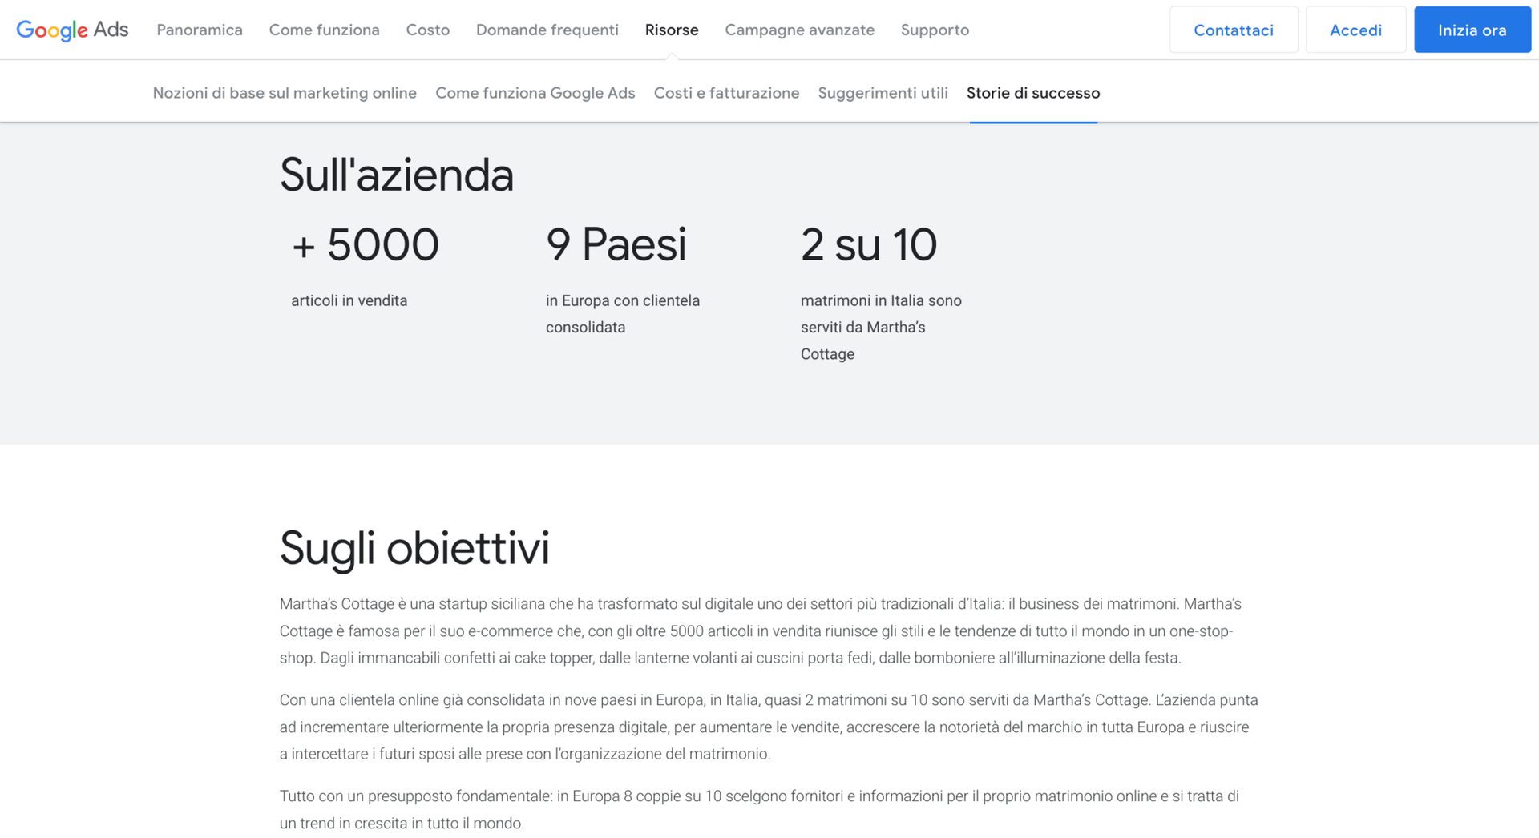
Task: Click the + 5000 articoli statistic
Action: point(366,244)
